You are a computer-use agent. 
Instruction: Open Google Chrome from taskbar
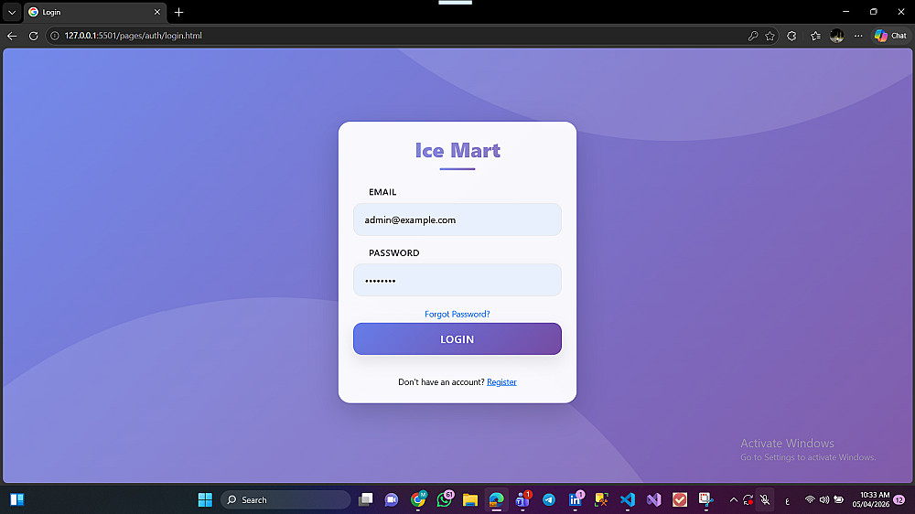(418, 499)
